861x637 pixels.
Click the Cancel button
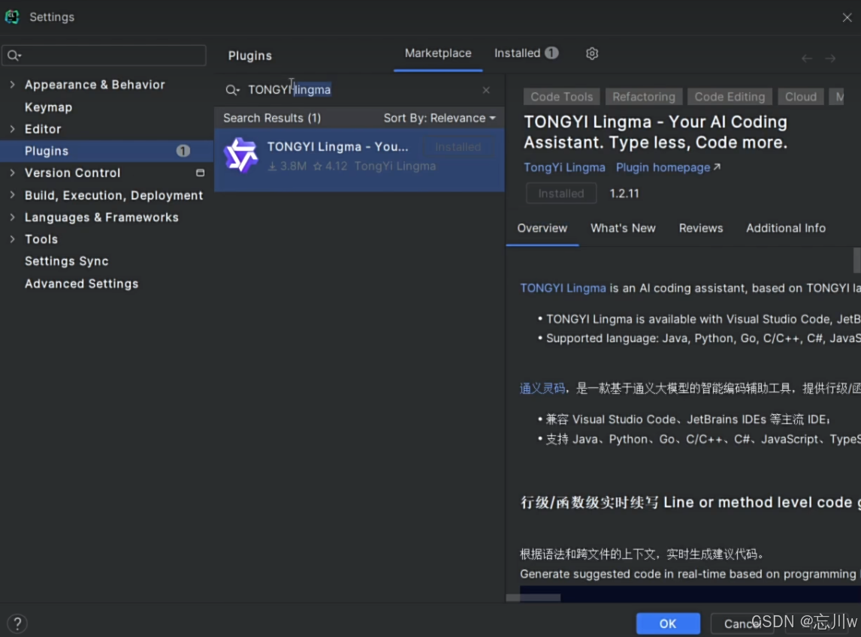(x=742, y=623)
